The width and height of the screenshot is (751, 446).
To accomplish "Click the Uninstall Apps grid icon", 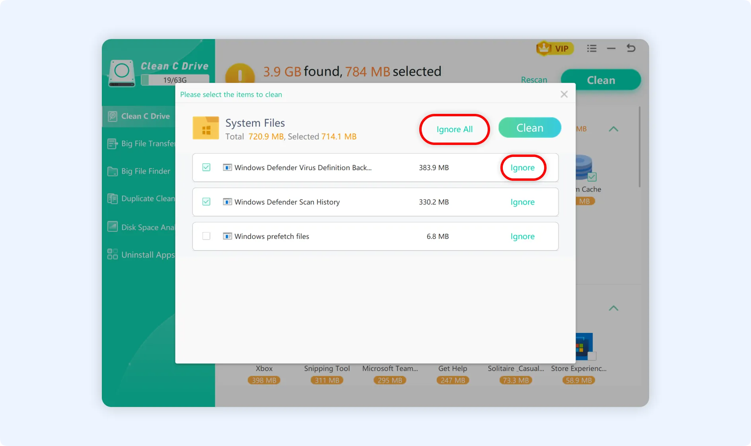I will pyautogui.click(x=113, y=254).
